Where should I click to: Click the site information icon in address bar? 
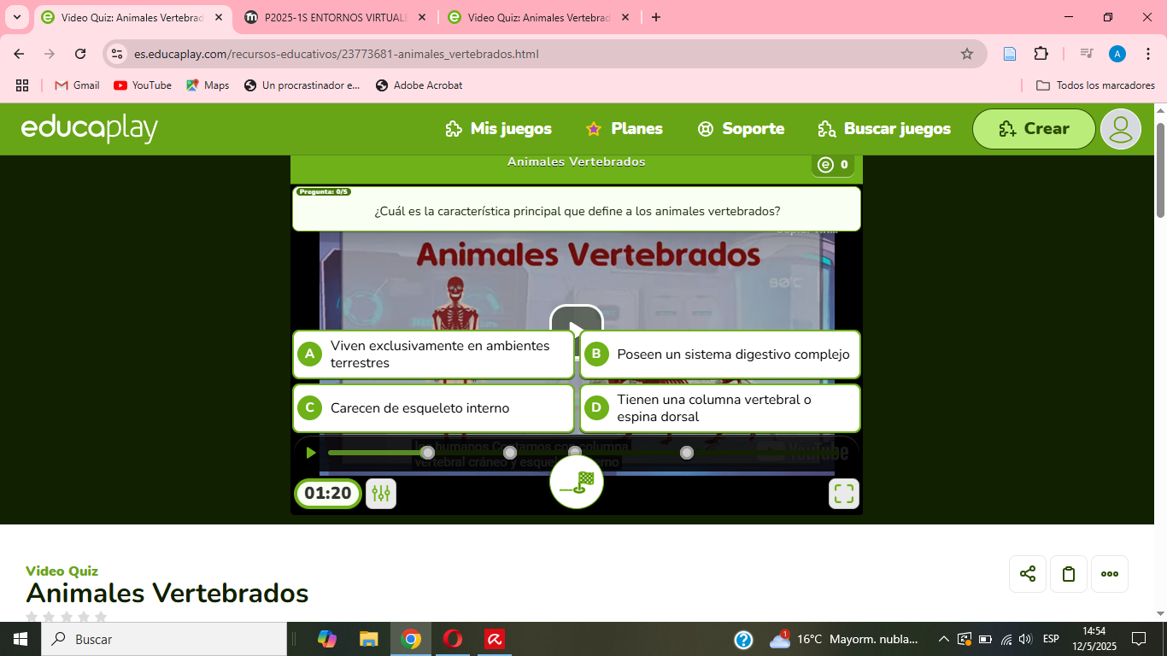point(118,54)
